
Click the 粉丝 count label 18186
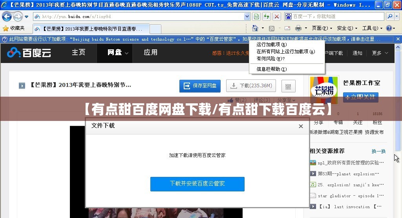[377, 114]
